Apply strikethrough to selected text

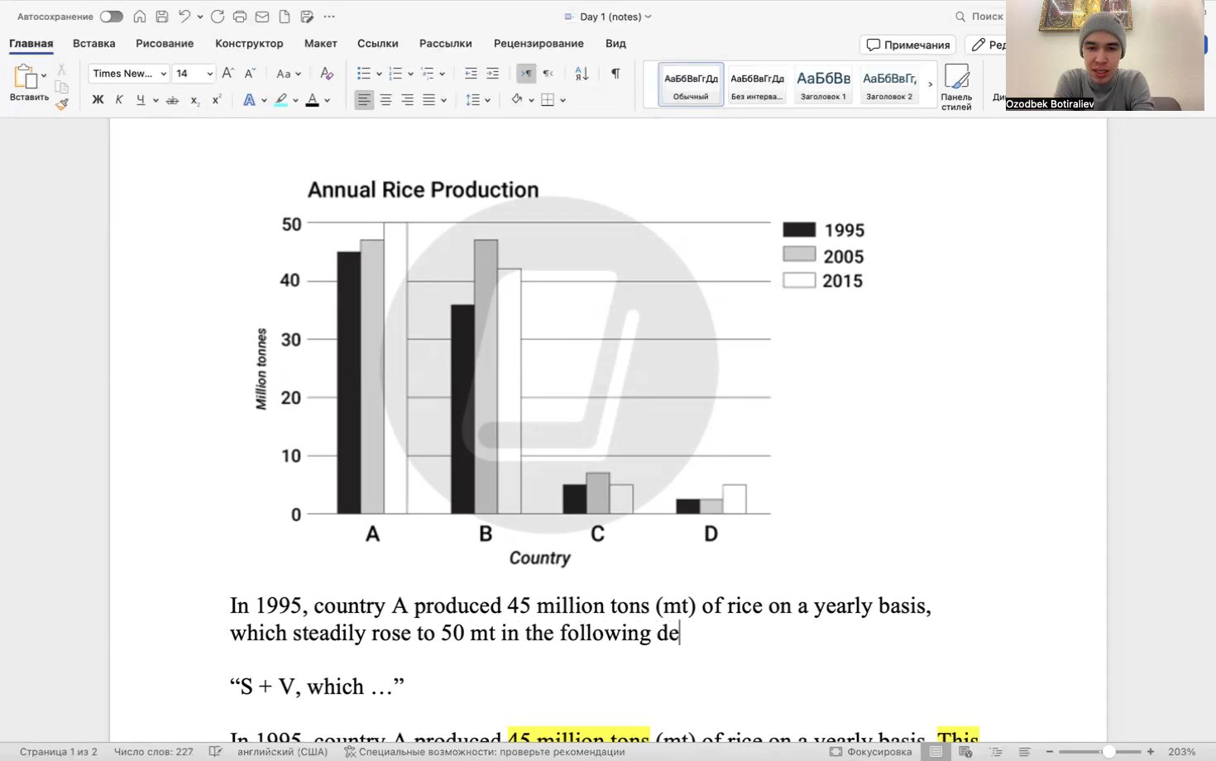[x=172, y=99]
